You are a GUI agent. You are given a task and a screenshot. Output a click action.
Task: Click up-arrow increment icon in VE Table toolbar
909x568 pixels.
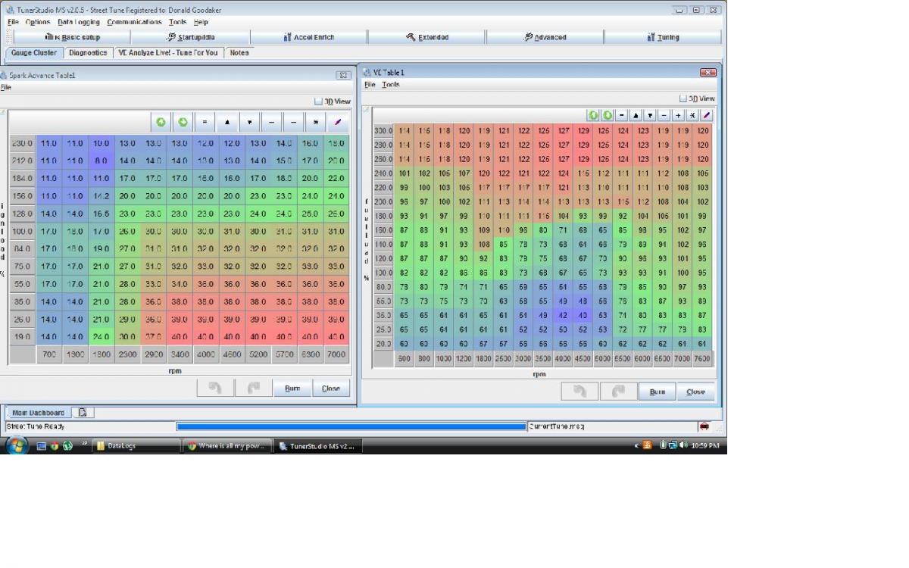[636, 115]
